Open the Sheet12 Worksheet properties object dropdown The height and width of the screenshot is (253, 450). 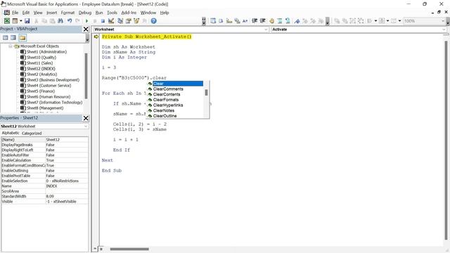pyautogui.click(x=86, y=126)
